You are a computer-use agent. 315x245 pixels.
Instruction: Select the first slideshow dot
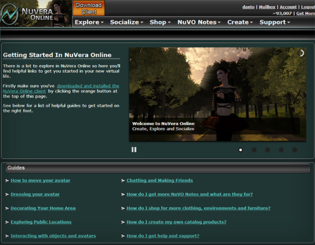coord(241,150)
